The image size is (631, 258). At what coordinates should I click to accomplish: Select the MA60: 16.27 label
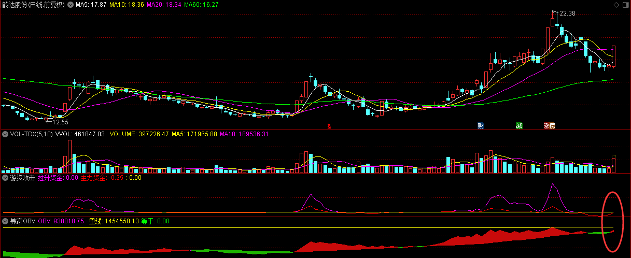201,5
